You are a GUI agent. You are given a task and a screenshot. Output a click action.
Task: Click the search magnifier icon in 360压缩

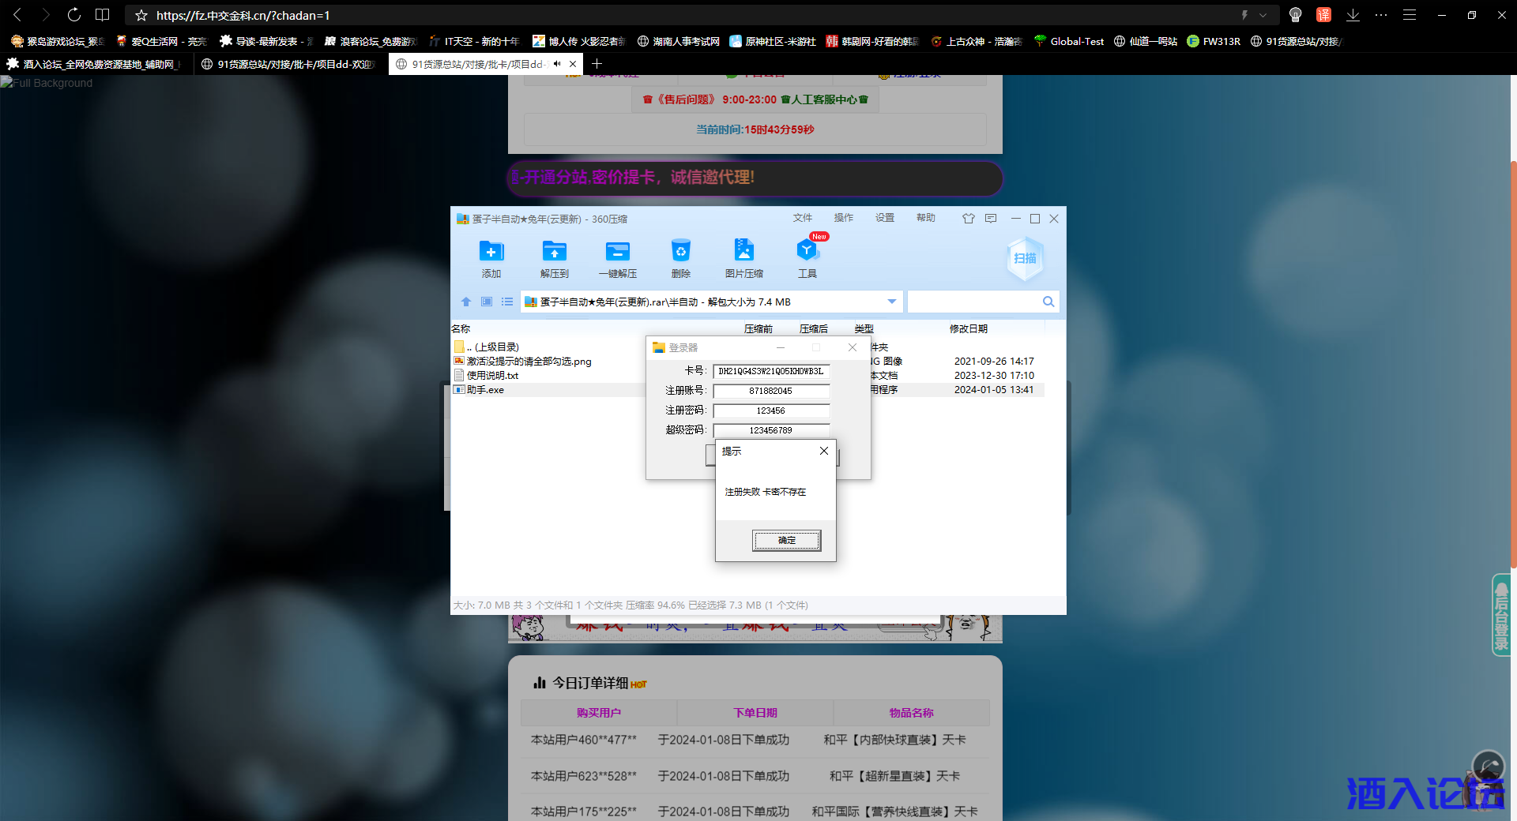[1048, 302]
